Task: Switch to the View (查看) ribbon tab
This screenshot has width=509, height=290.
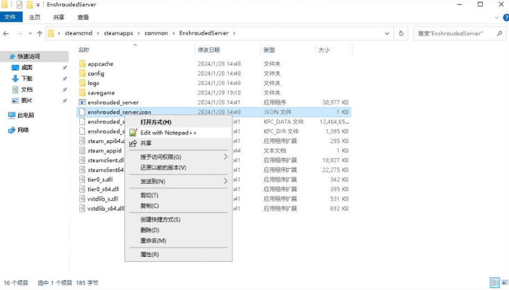Action: [x=81, y=17]
